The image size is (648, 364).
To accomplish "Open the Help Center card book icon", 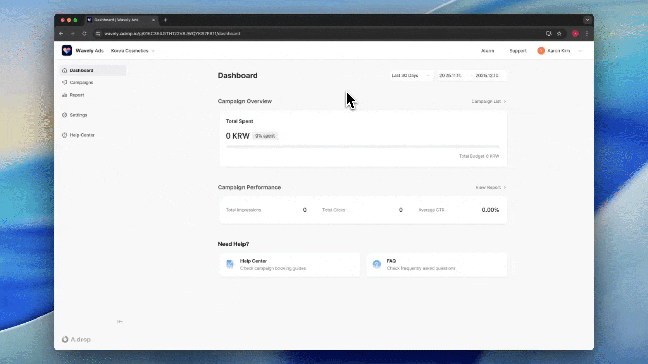I will point(230,264).
